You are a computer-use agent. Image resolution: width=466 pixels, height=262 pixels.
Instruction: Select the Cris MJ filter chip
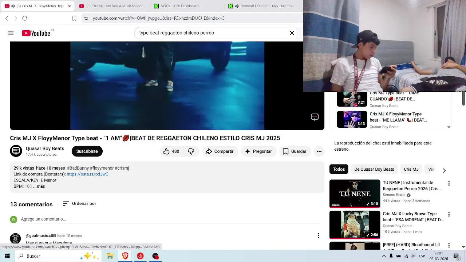411,169
